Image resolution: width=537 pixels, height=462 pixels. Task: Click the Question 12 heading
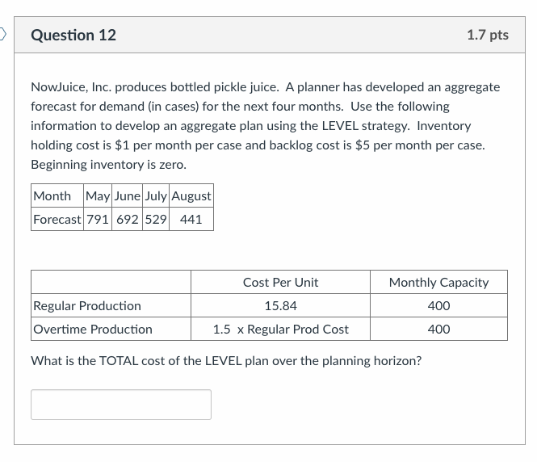(73, 35)
